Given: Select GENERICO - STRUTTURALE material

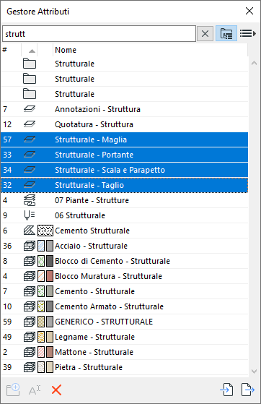Looking at the screenshot, I should [125, 322].
